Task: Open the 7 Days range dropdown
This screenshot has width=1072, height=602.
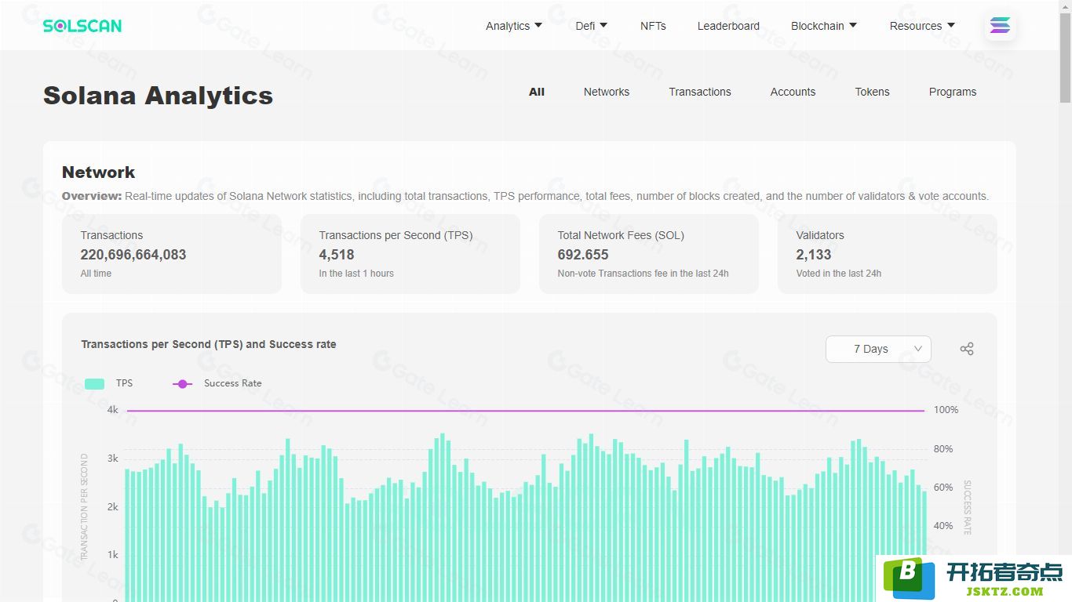Action: click(878, 349)
